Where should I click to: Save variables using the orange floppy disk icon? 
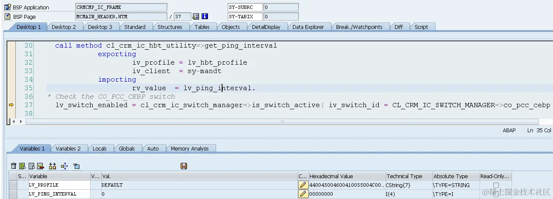tap(184, 166)
